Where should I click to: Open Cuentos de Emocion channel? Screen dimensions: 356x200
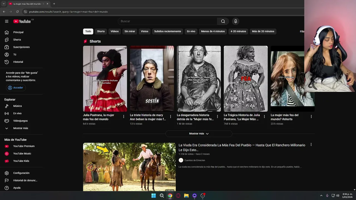(x=195, y=160)
